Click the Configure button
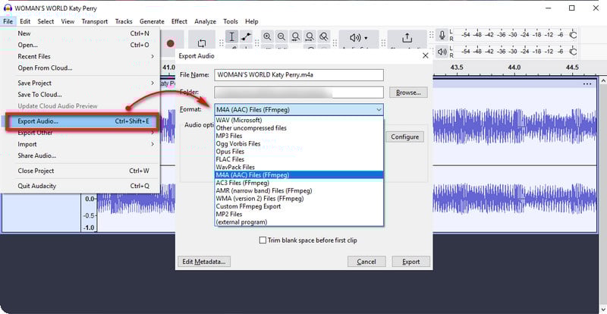 click(404, 137)
